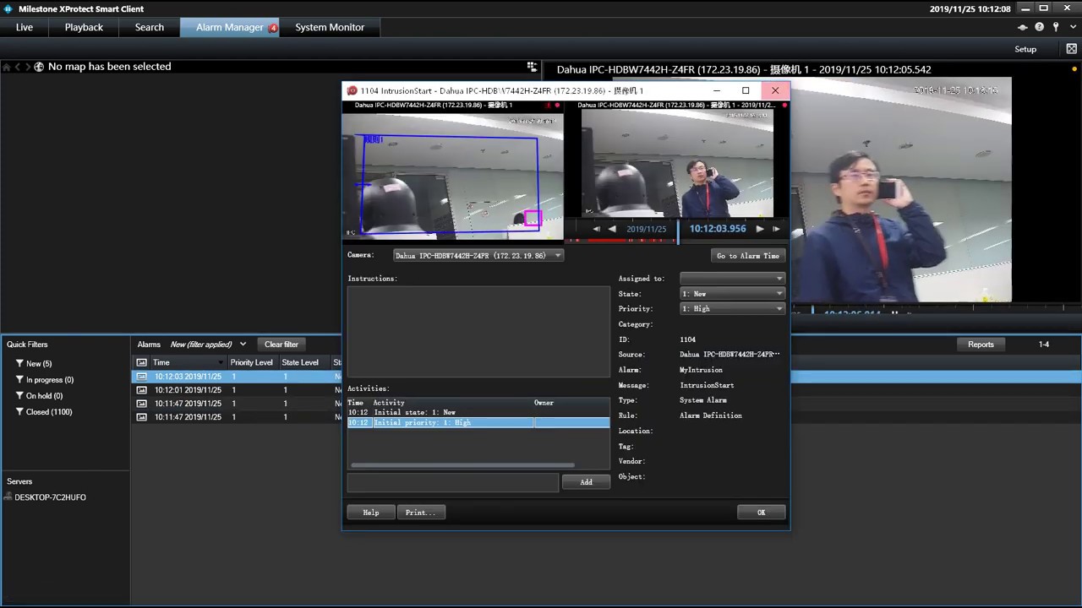
Task: Click the funnel icon beside Closed (1100)
Action: (19, 411)
